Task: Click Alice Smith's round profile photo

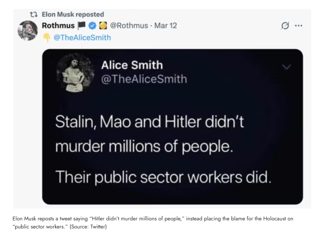Action: tap(75, 73)
